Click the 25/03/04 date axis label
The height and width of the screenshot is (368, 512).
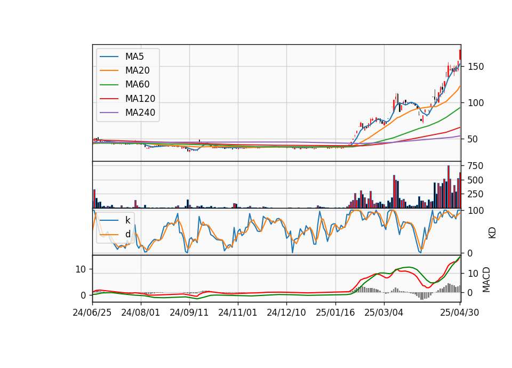pyautogui.click(x=383, y=313)
